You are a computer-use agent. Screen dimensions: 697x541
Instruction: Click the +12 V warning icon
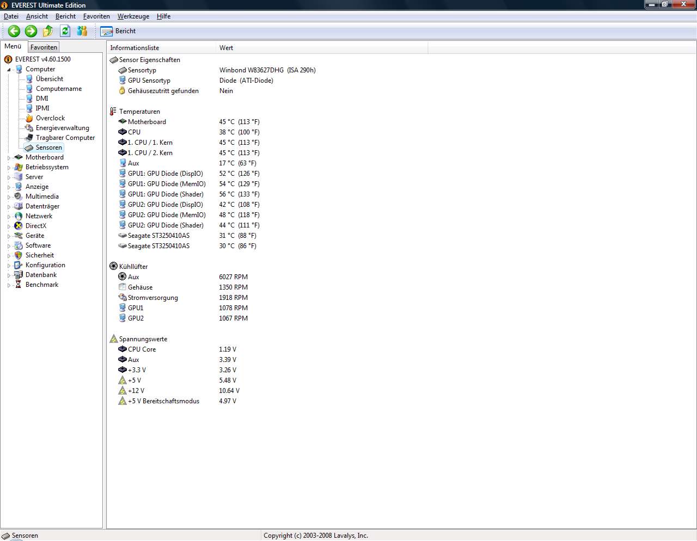123,391
